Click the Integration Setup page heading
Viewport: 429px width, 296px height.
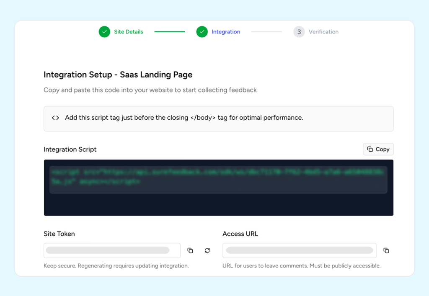click(118, 75)
